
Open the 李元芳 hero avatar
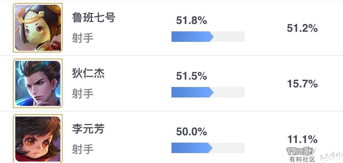pos(38,138)
